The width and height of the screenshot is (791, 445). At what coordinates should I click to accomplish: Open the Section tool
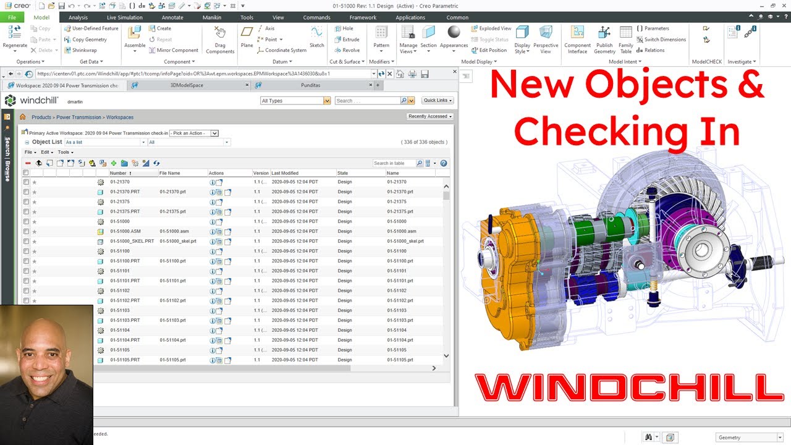point(428,32)
